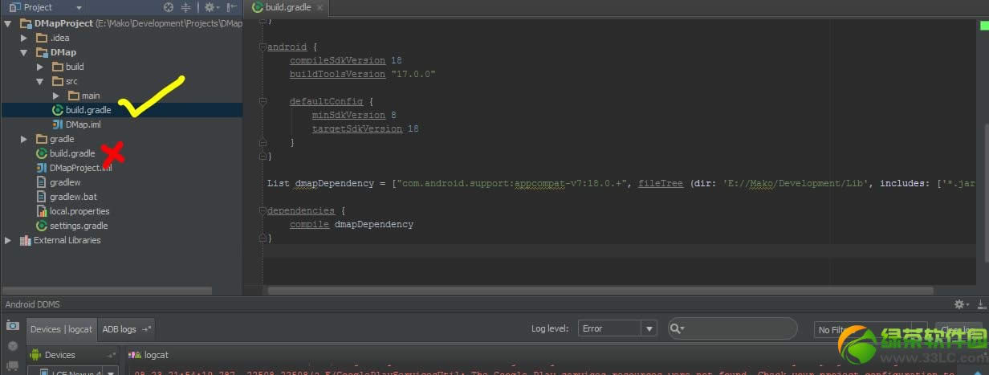The width and height of the screenshot is (989, 375).
Task: Switch to the ADB logs tab
Action: [120, 329]
